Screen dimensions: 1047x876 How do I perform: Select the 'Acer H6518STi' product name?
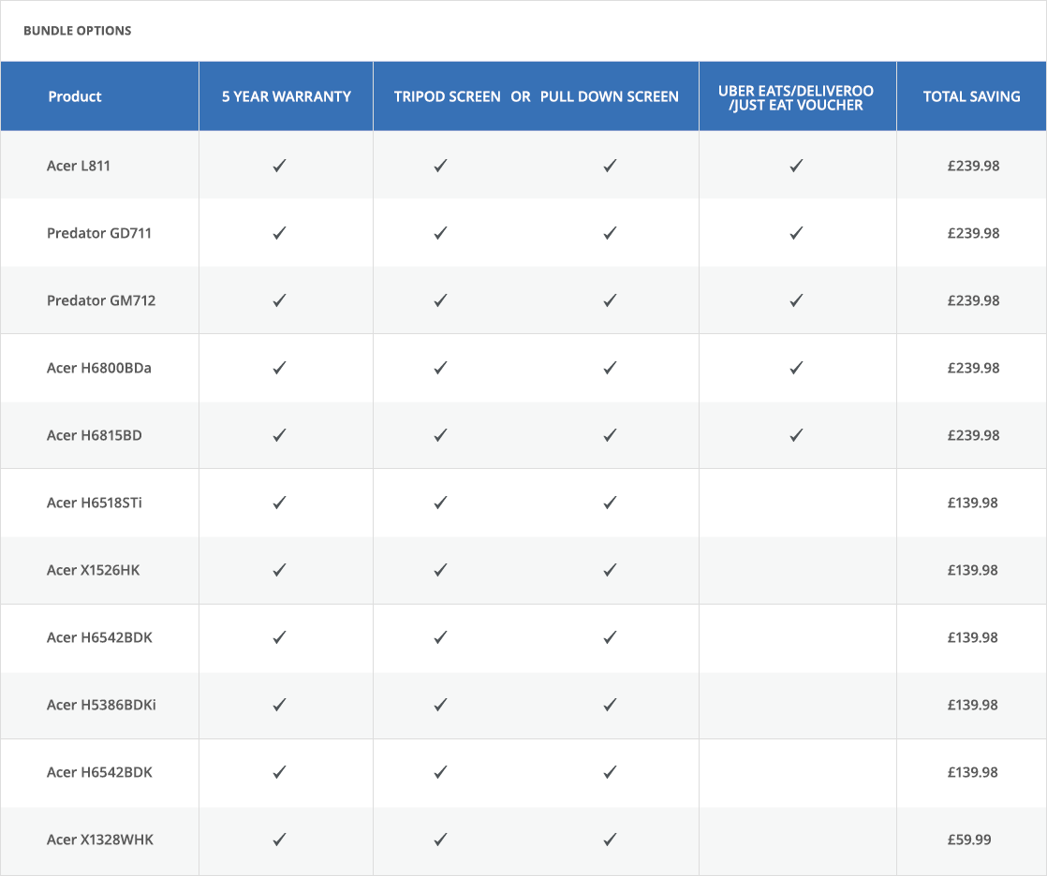[x=95, y=503]
